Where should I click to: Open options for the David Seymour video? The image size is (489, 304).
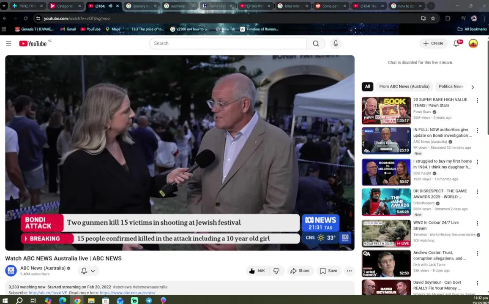[x=477, y=283]
